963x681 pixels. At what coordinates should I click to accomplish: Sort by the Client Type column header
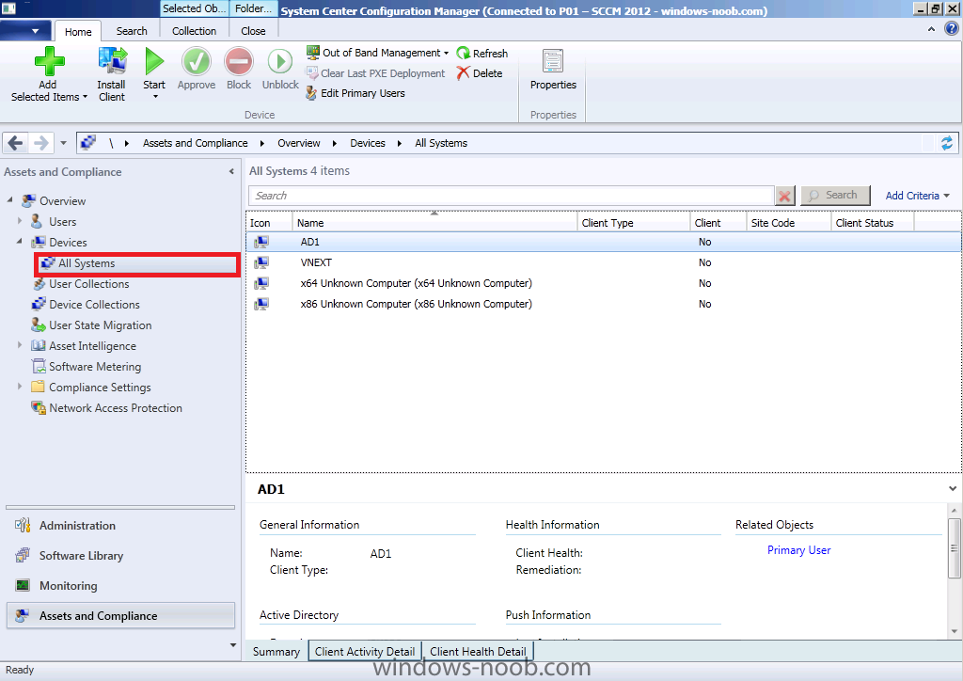pyautogui.click(x=634, y=223)
